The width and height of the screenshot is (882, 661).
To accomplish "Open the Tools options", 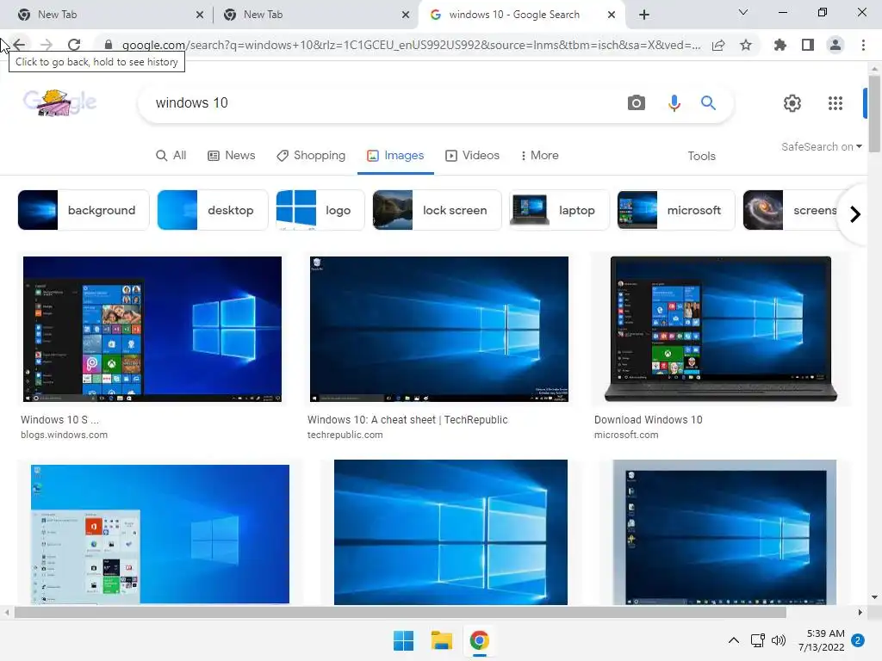I will [701, 156].
